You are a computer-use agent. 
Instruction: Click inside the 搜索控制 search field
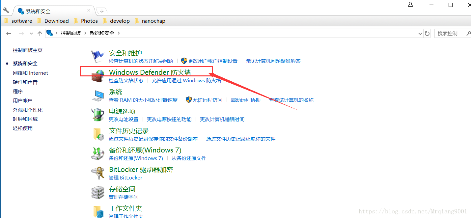tap(448, 33)
